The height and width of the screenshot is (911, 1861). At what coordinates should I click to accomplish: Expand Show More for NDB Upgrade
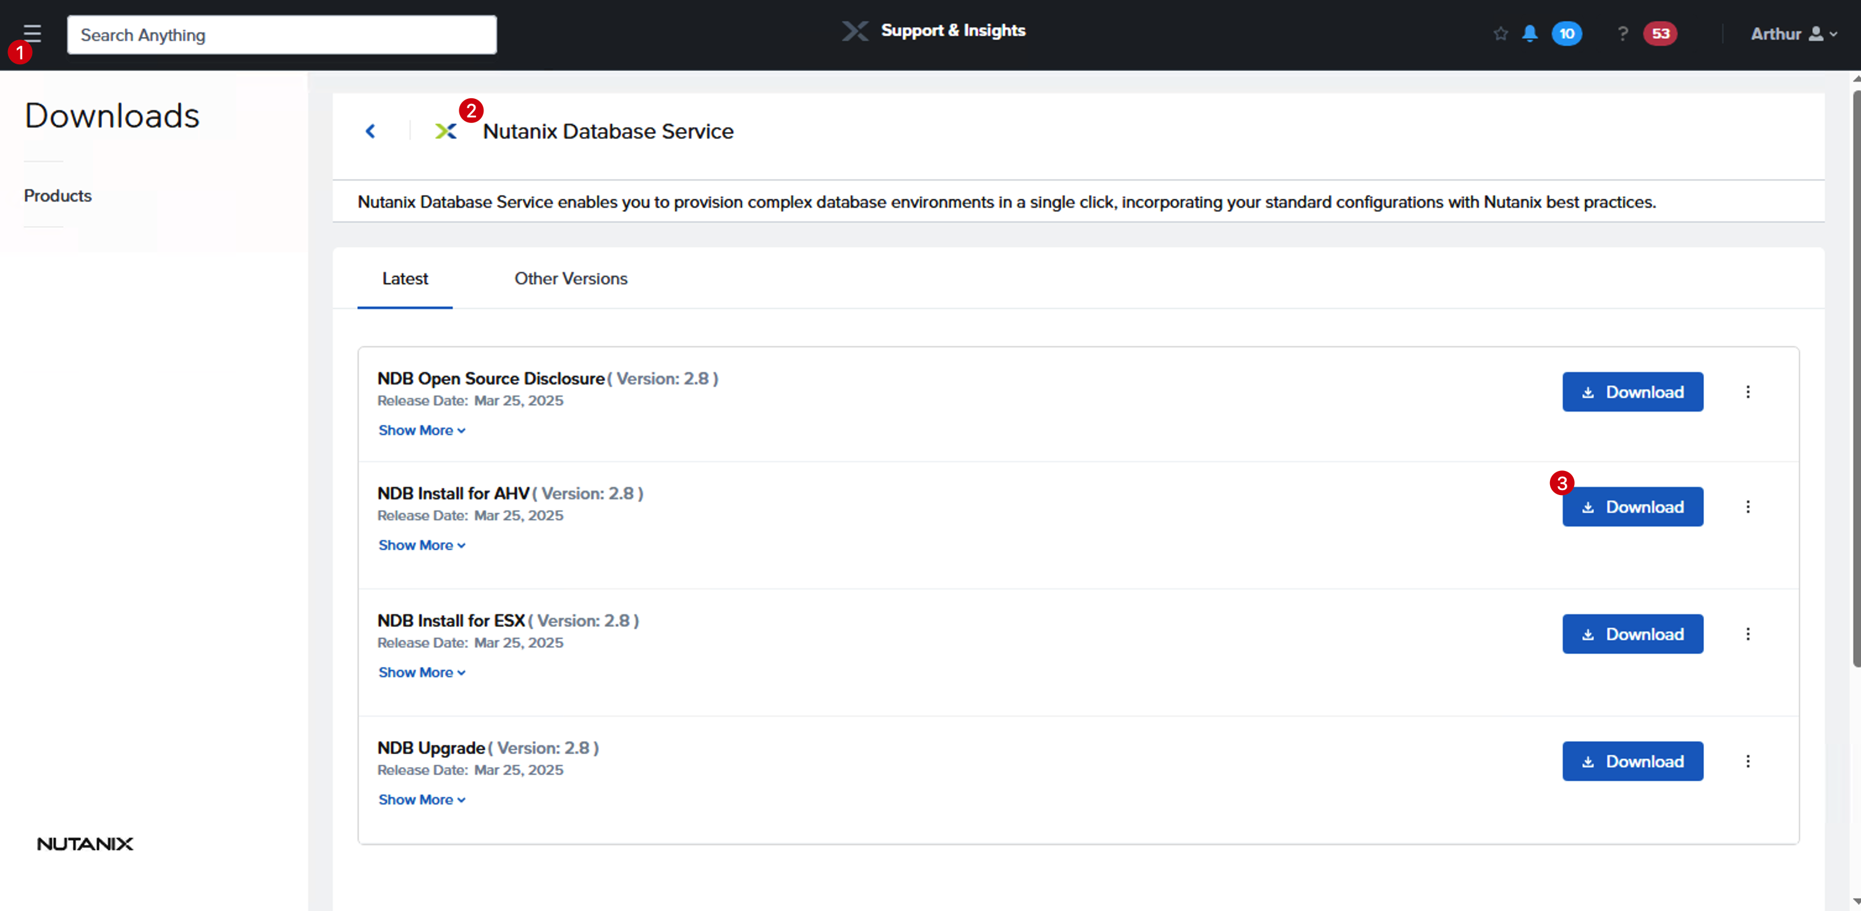422,799
